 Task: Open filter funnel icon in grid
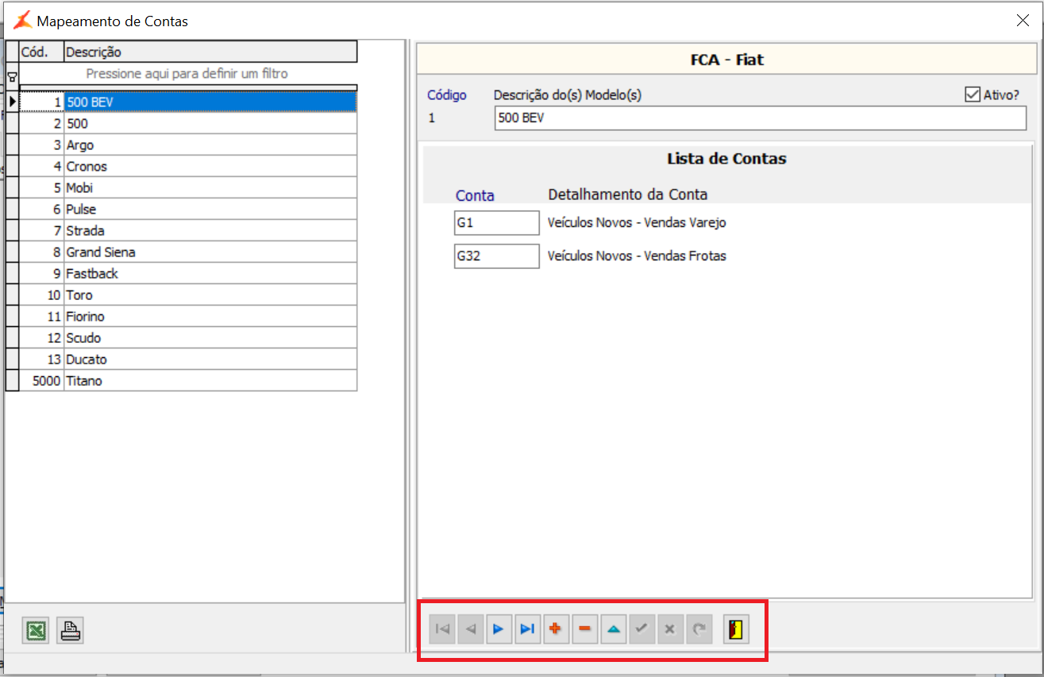(x=12, y=77)
